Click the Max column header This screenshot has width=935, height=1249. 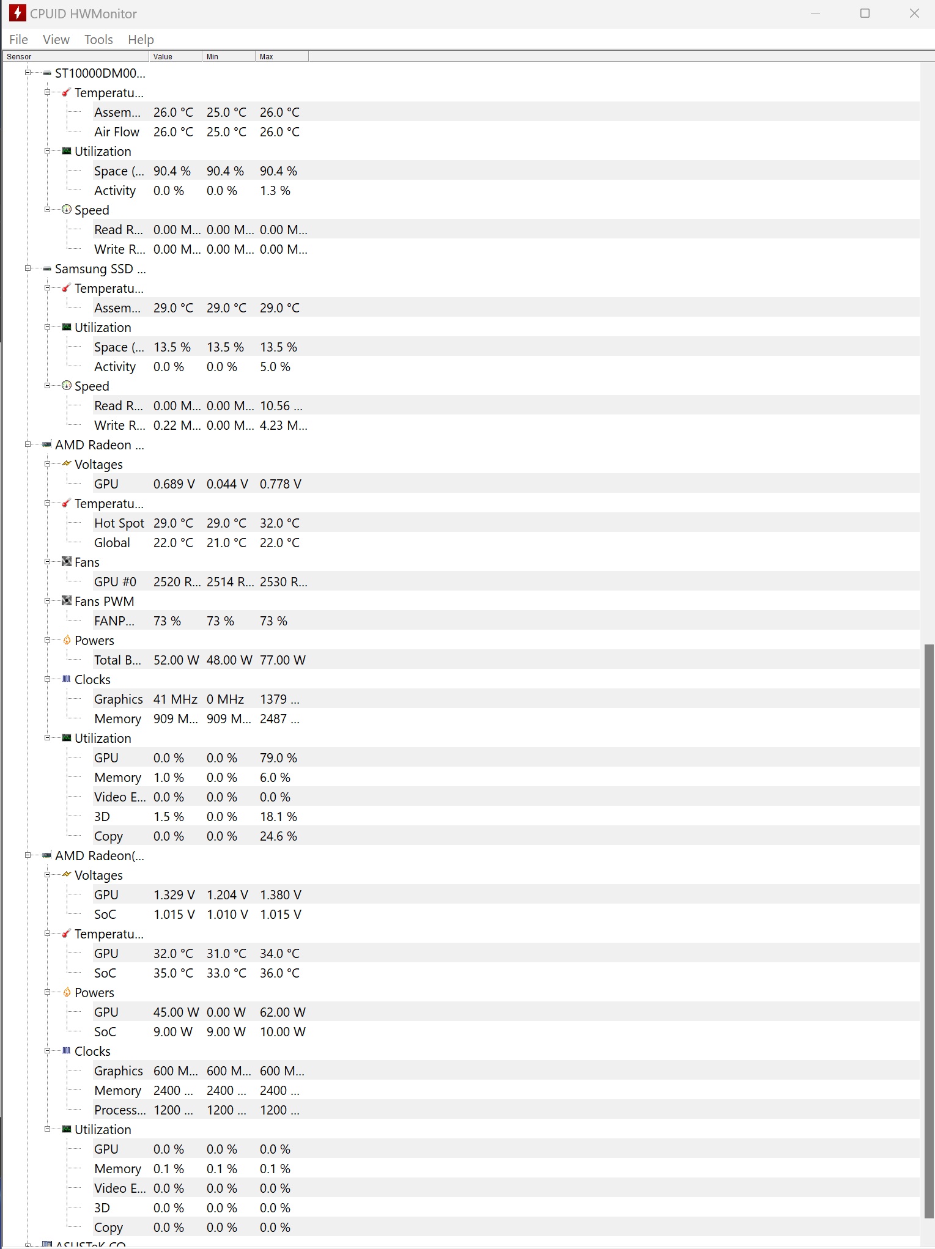click(x=282, y=57)
